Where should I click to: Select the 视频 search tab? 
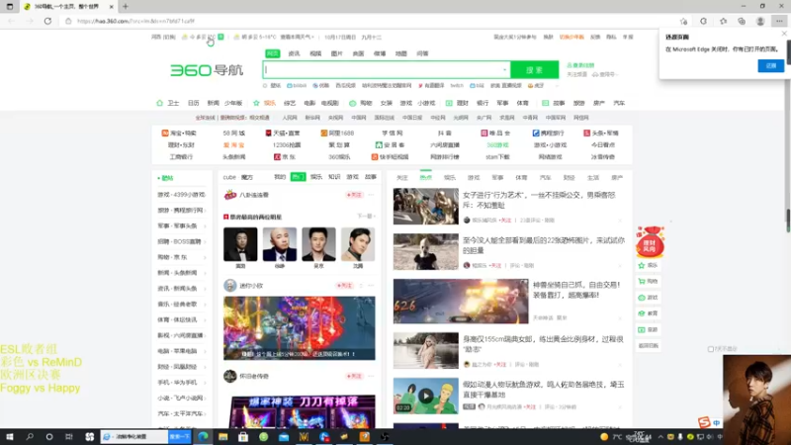(x=315, y=53)
